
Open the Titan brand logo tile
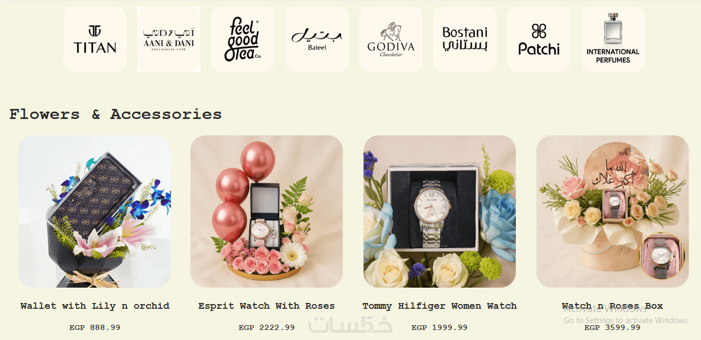click(95, 39)
